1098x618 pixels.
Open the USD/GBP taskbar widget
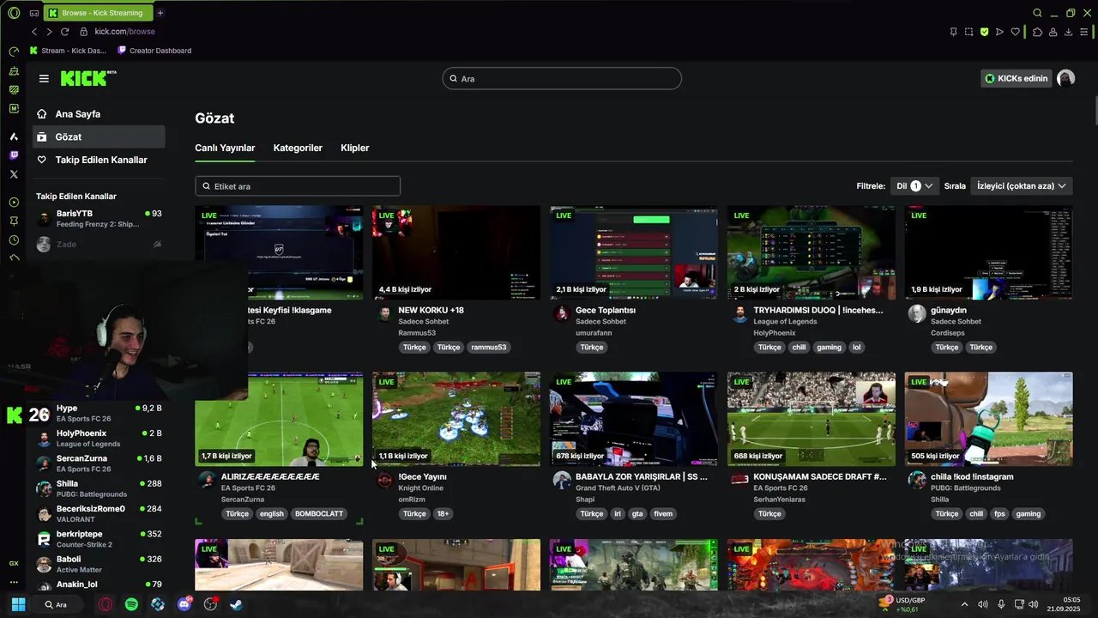(x=904, y=604)
